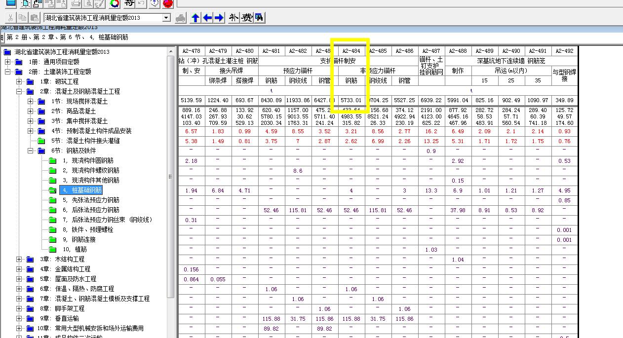The height and width of the screenshot is (338, 623).
Task: Click the 补 supplement toolbar icon
Action: coord(234,18)
